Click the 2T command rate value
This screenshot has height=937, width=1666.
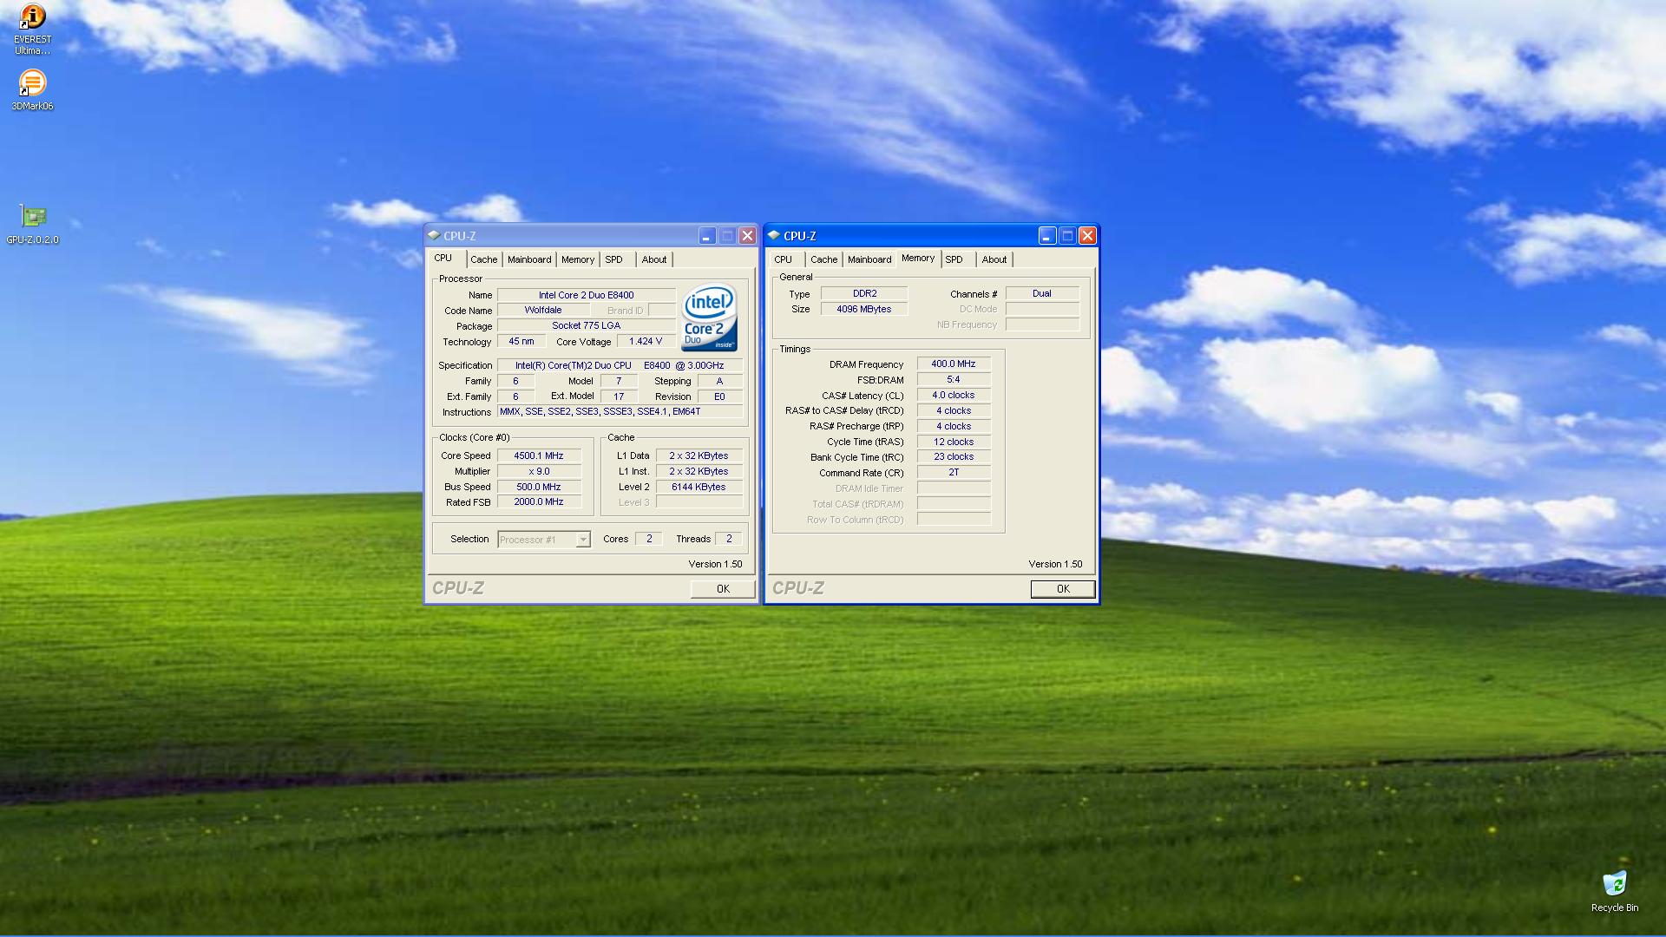[954, 473]
